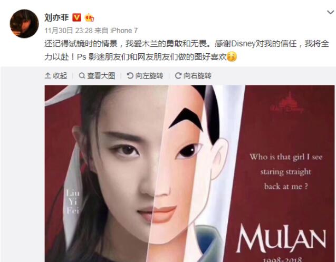Image resolution: width=336 pixels, height=262 pixels.
Task: Open full image via 查看大图
Action: coord(101,75)
